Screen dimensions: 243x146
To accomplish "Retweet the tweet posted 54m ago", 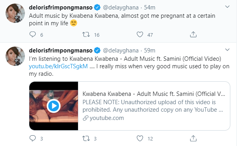I will tap(86, 34).
